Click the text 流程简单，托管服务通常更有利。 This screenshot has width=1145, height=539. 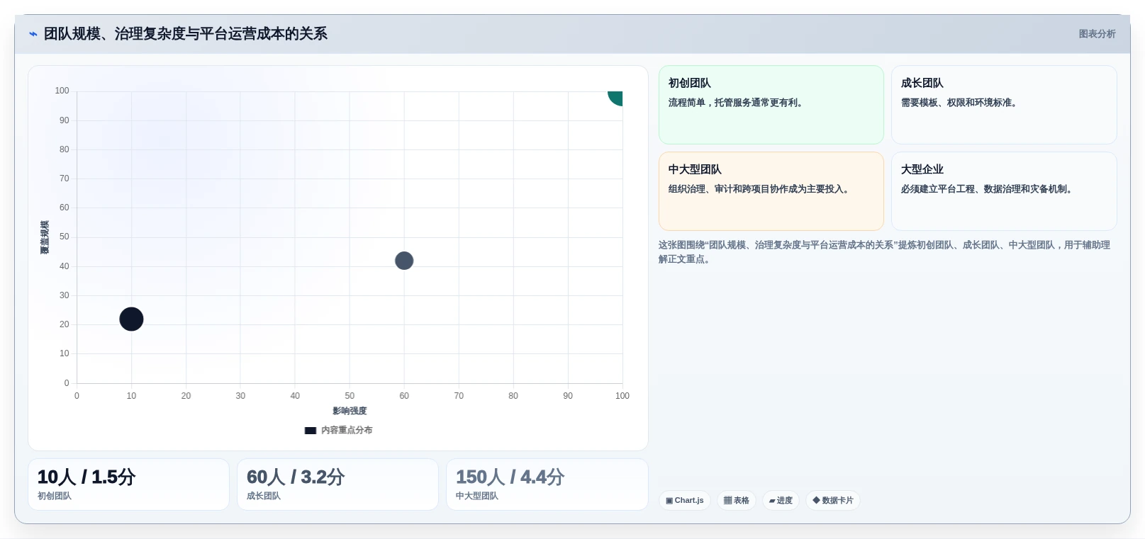(737, 103)
